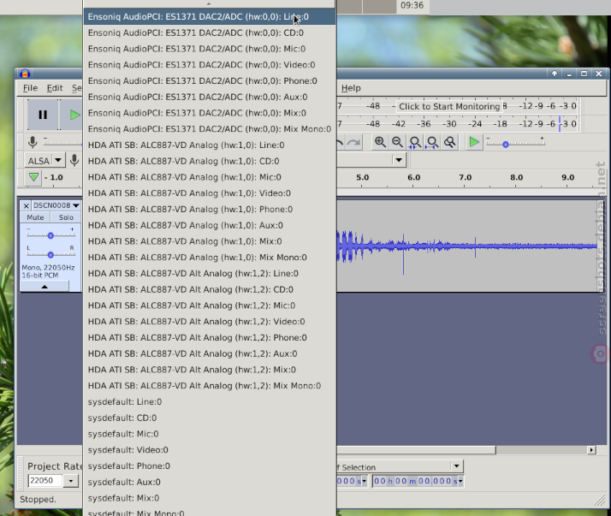Open the Selection mode dropdown arrow

[x=456, y=466]
